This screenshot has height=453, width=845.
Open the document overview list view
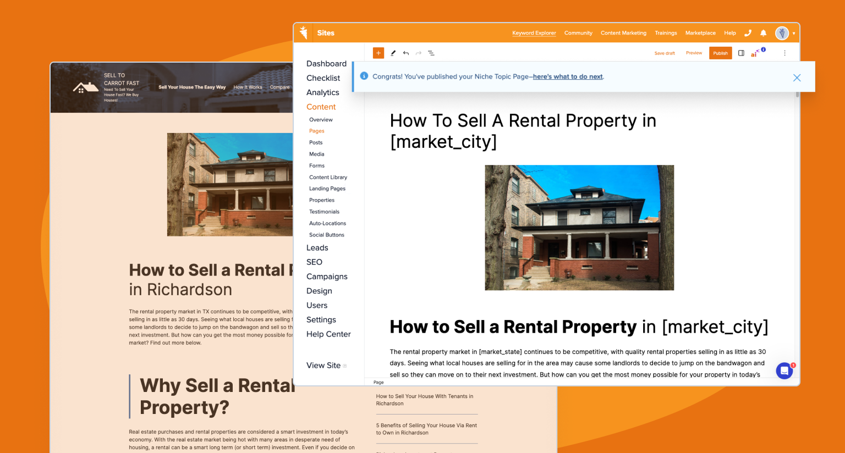point(431,53)
